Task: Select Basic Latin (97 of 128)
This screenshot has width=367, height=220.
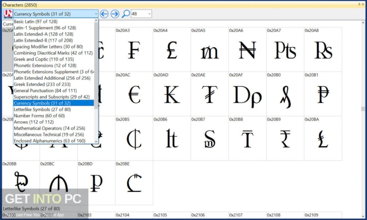Action: pyautogui.click(x=54, y=21)
